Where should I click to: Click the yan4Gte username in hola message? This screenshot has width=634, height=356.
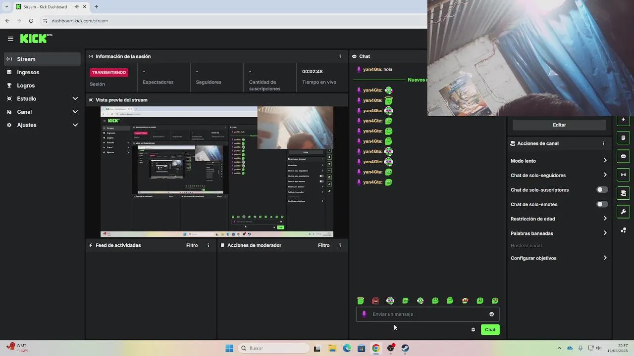click(372, 69)
